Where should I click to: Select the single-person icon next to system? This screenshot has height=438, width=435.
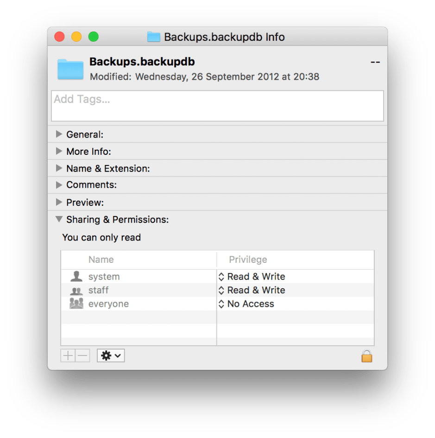(76, 276)
